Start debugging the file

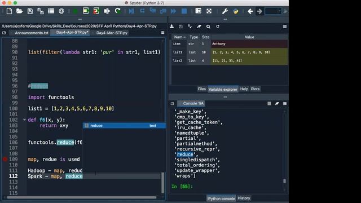point(131,11)
